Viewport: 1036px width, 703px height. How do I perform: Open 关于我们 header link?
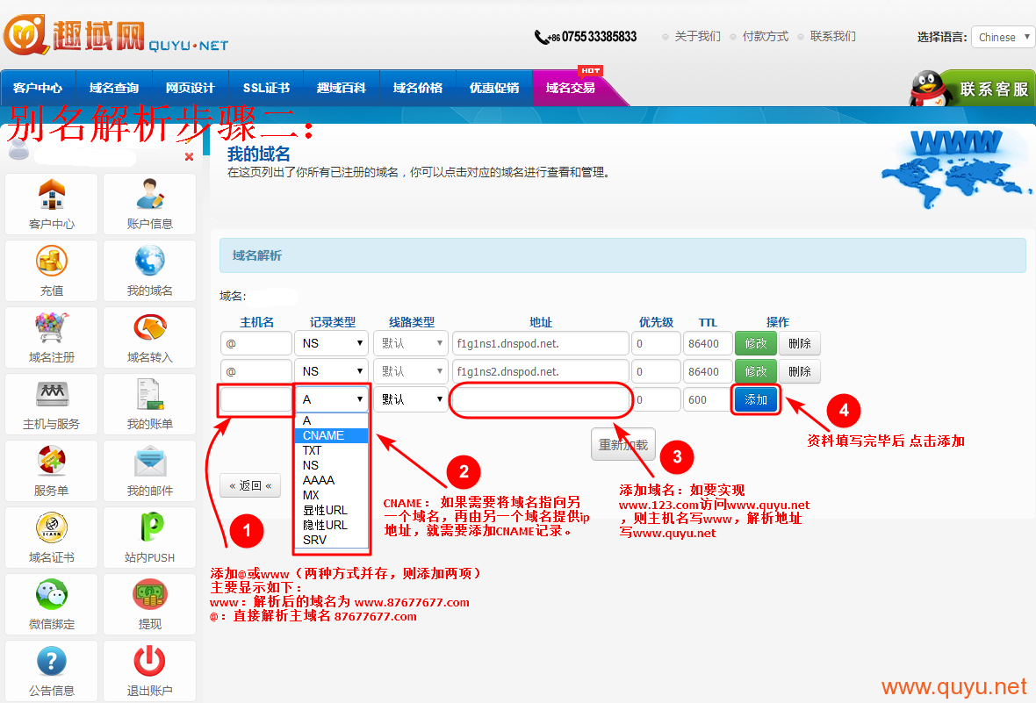(698, 36)
